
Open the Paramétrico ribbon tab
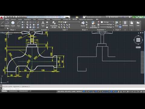(27, 19)
